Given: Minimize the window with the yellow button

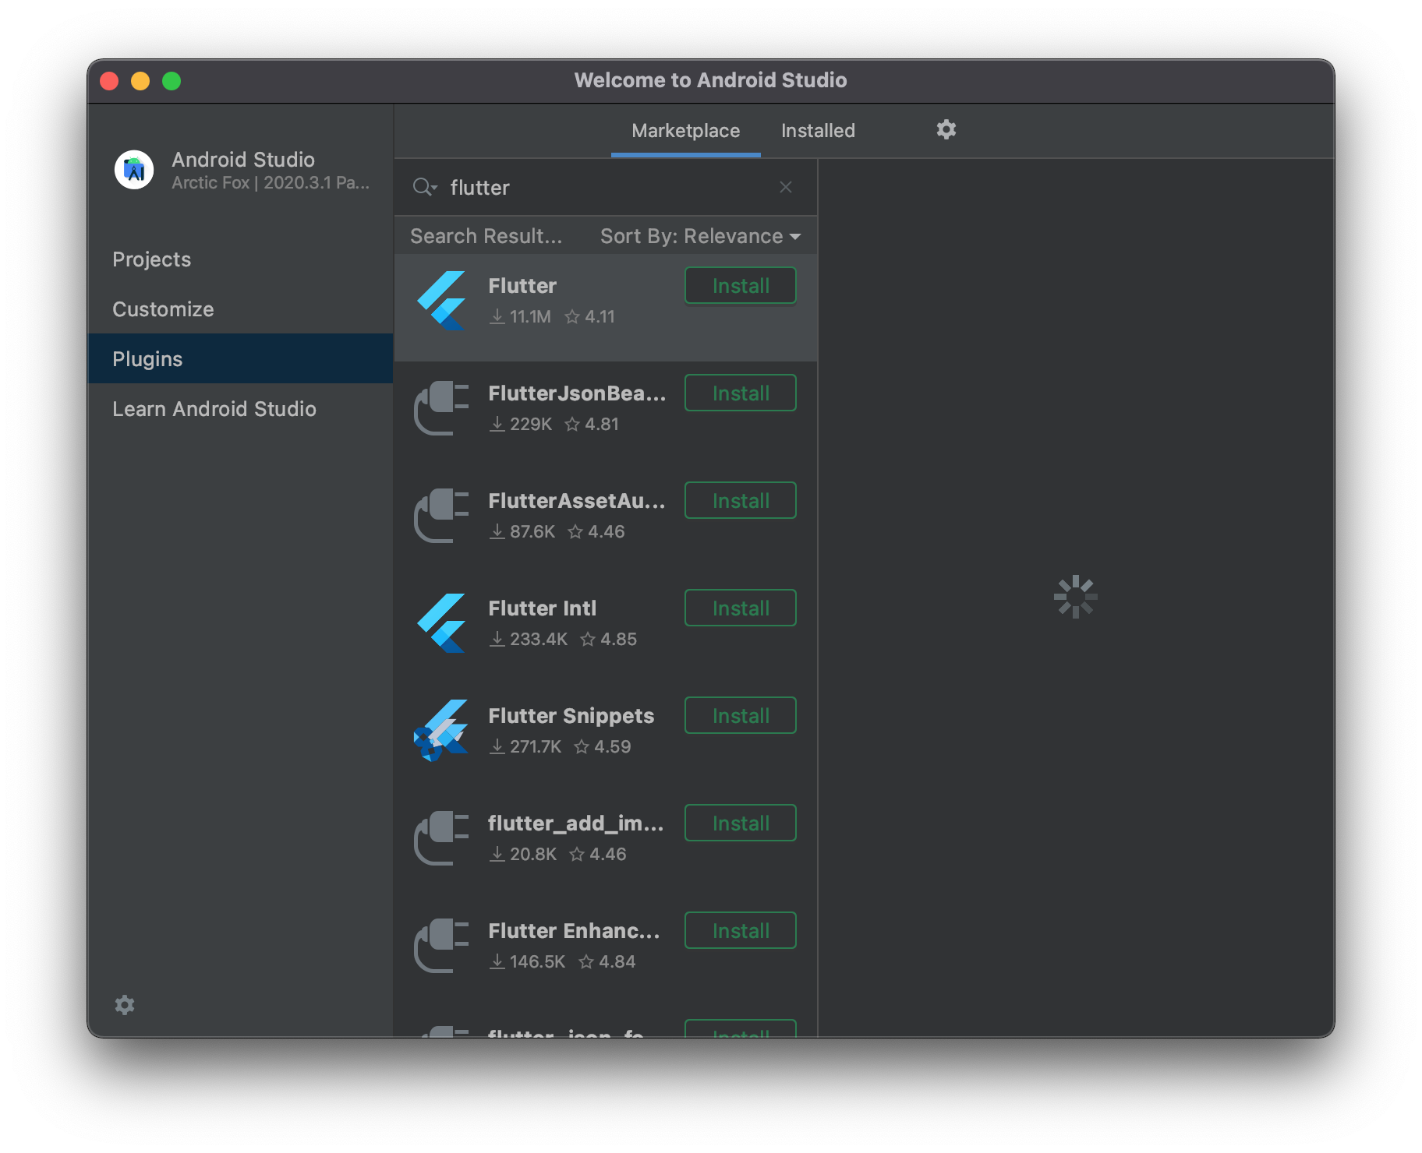Looking at the screenshot, I should pyautogui.click(x=140, y=81).
